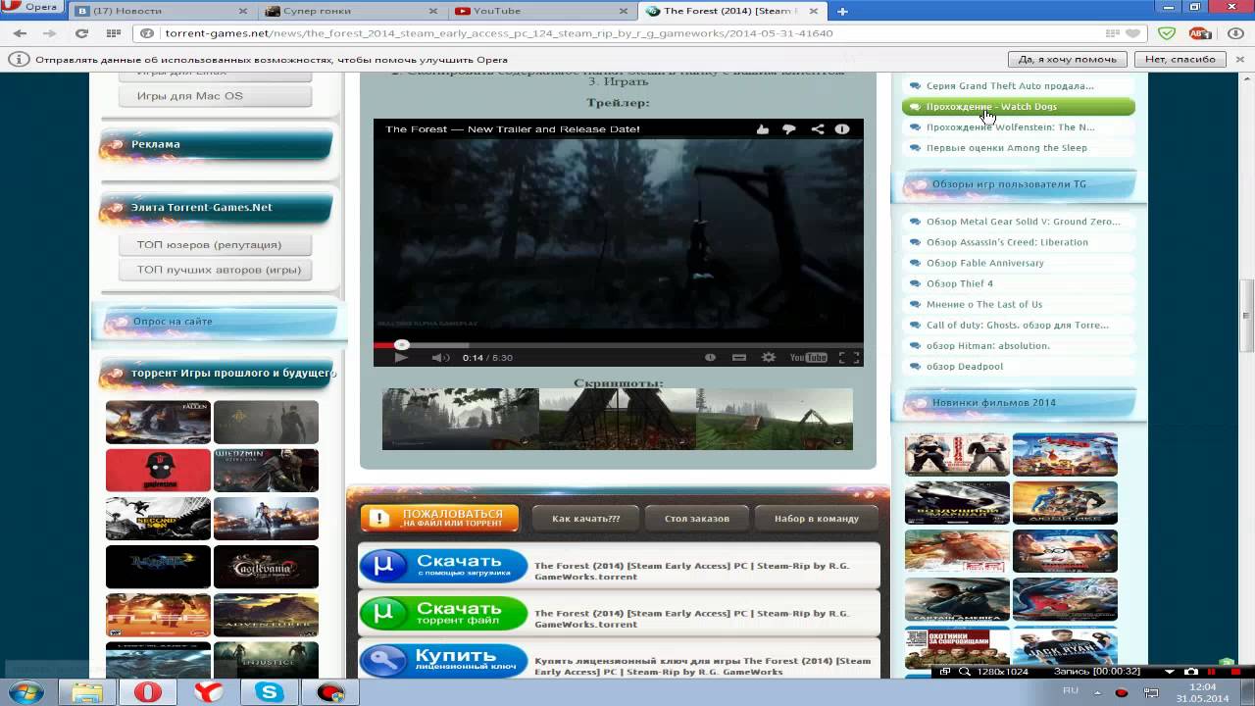
Task: Reload the page with the refresh icon
Action: [x=82, y=33]
